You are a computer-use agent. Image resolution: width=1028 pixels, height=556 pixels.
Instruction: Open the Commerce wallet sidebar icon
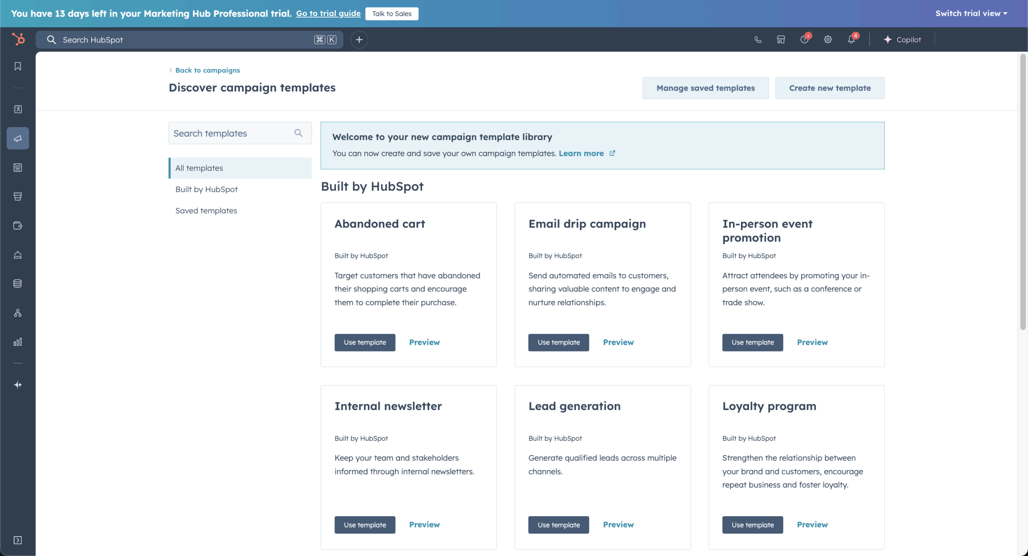click(x=18, y=225)
